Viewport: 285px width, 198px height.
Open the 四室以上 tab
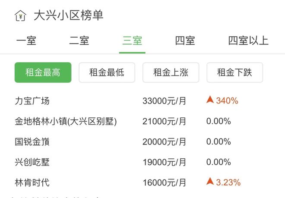(x=248, y=41)
